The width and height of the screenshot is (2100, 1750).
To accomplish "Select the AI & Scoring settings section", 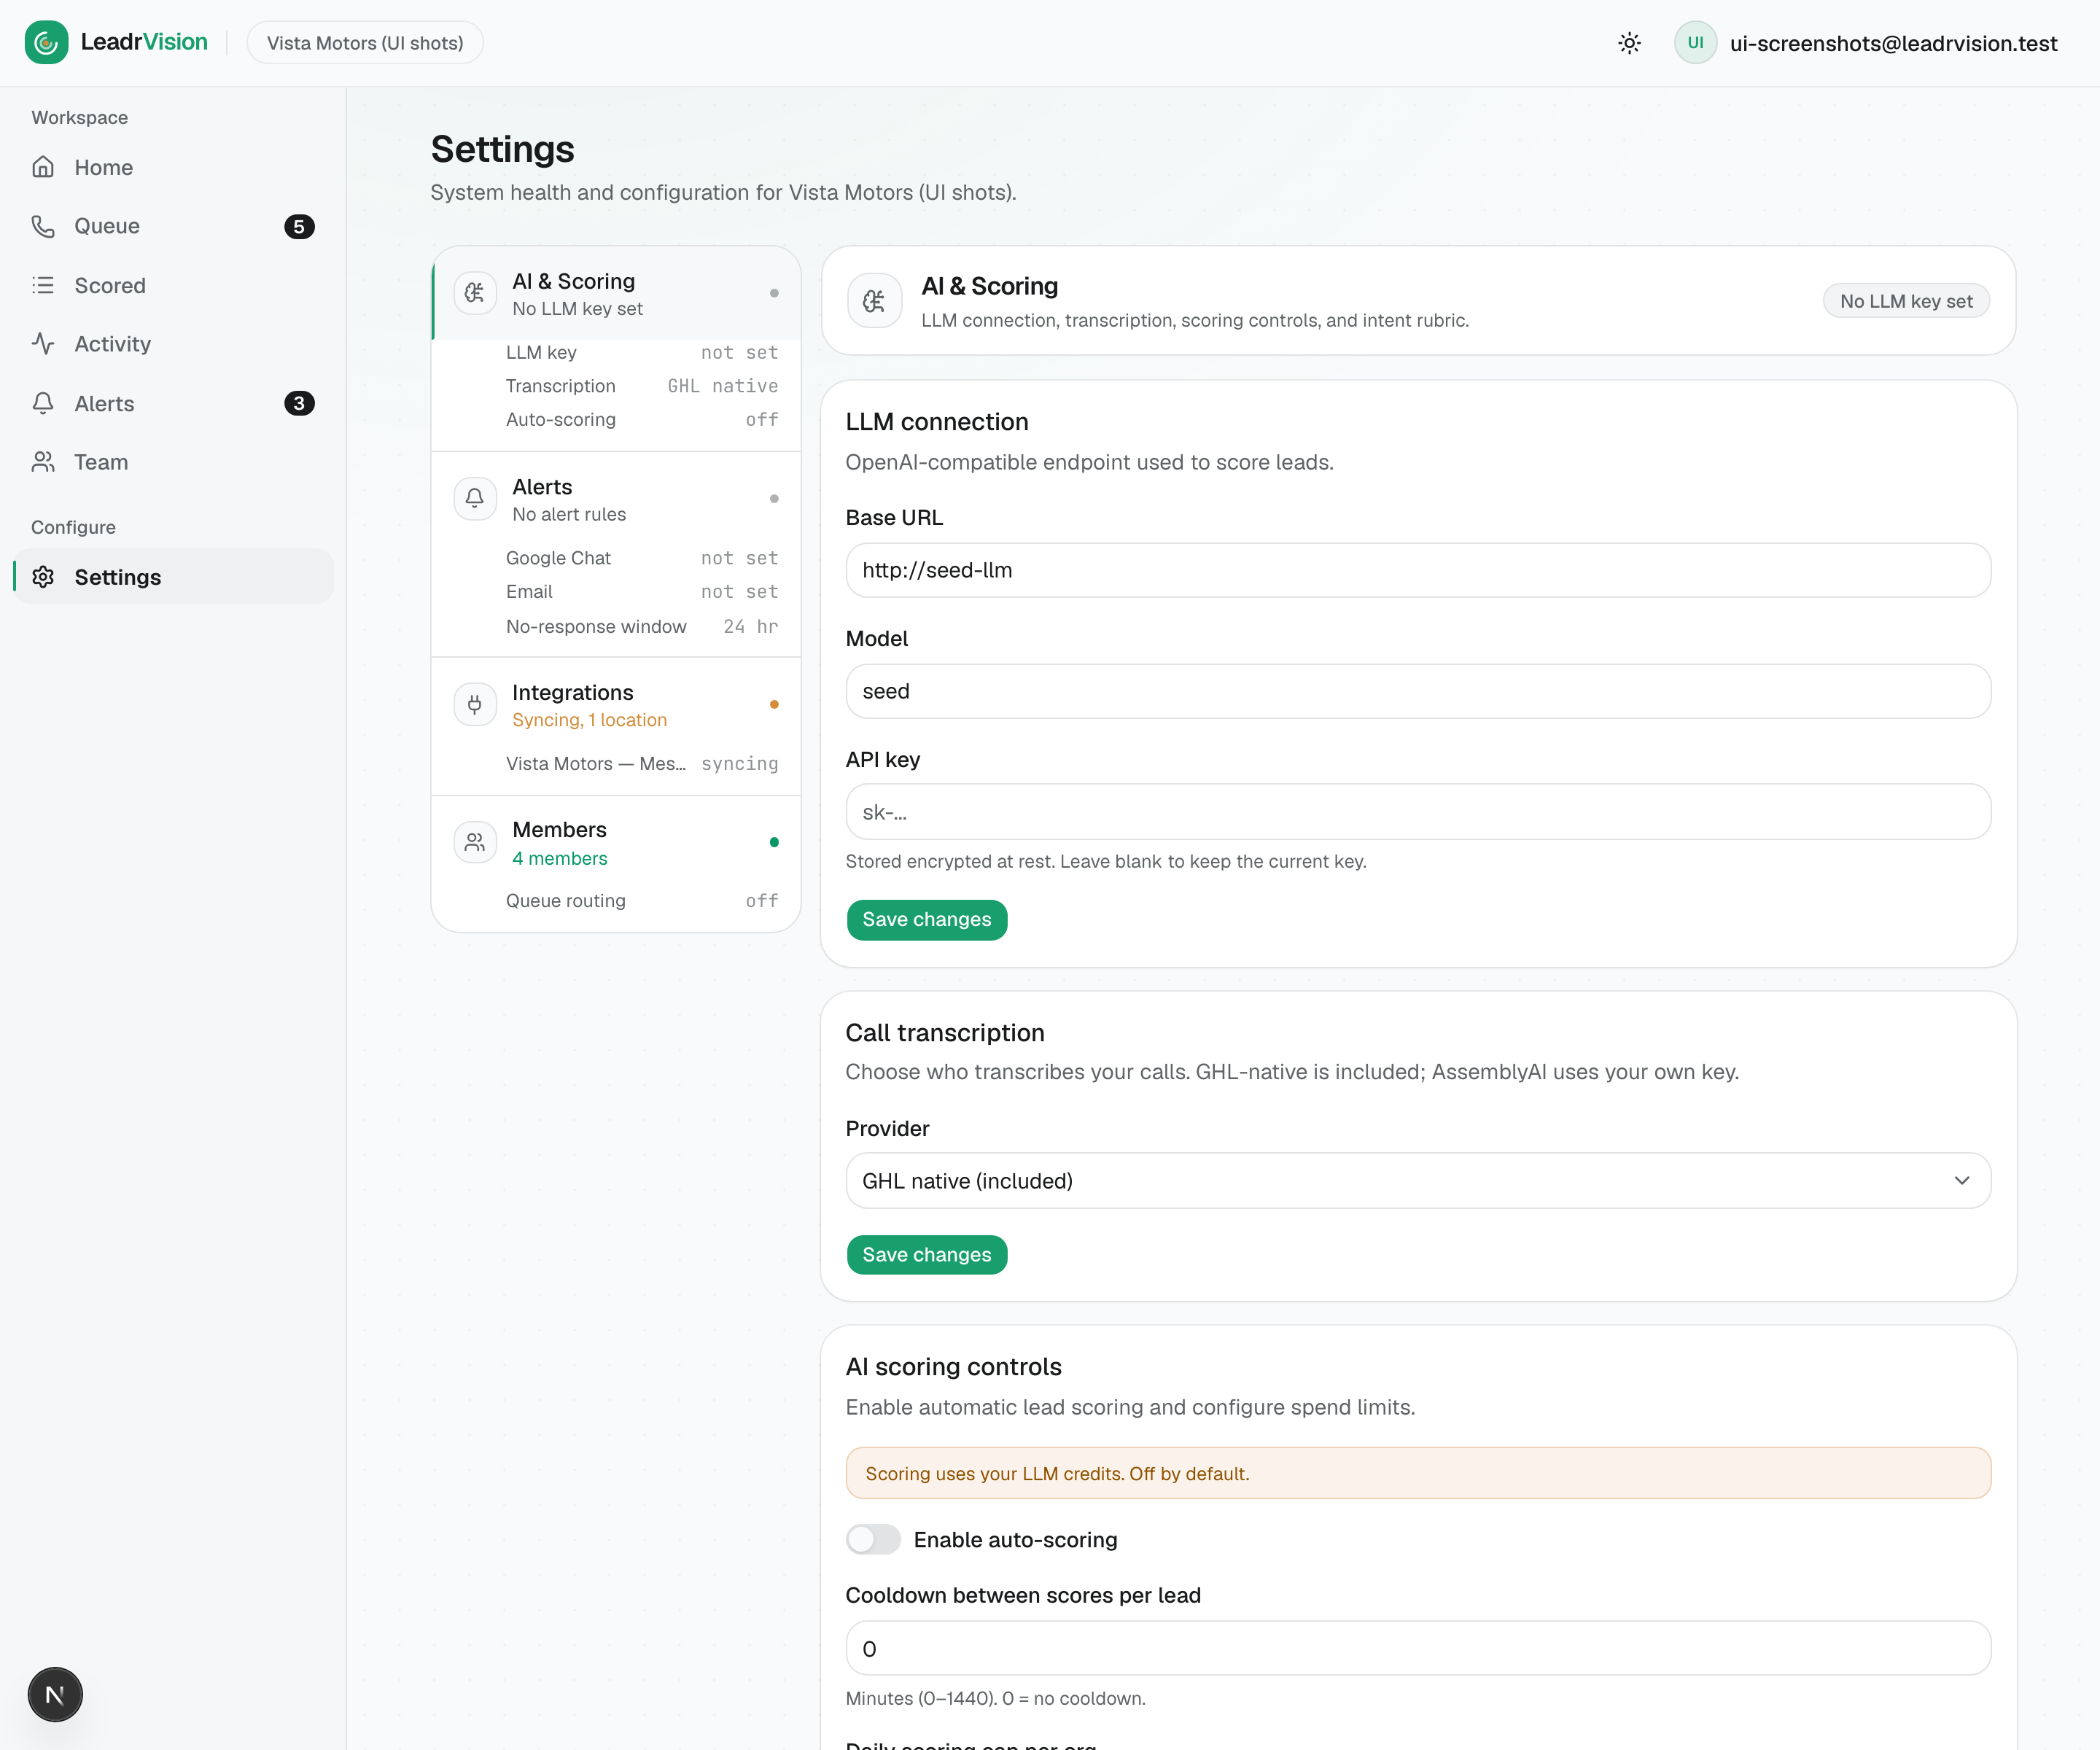I will (x=616, y=294).
